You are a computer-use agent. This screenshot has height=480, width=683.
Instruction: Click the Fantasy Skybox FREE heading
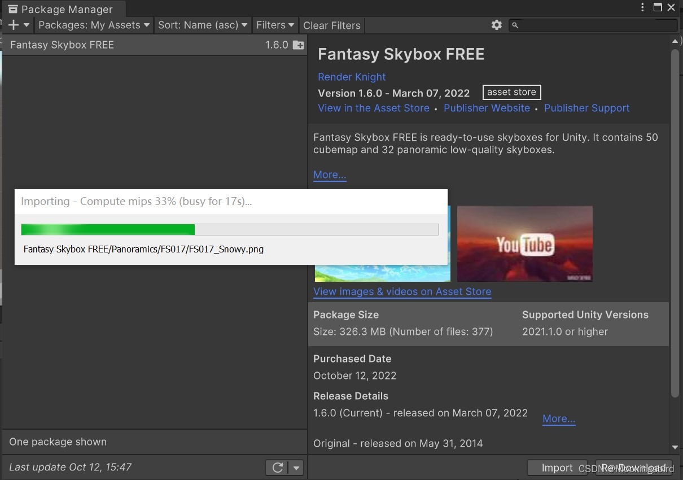pos(401,54)
